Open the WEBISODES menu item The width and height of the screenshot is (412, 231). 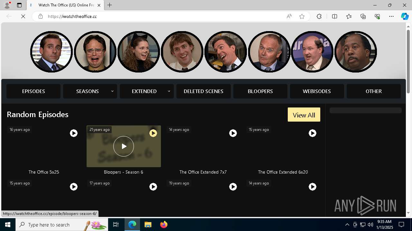coord(317,91)
